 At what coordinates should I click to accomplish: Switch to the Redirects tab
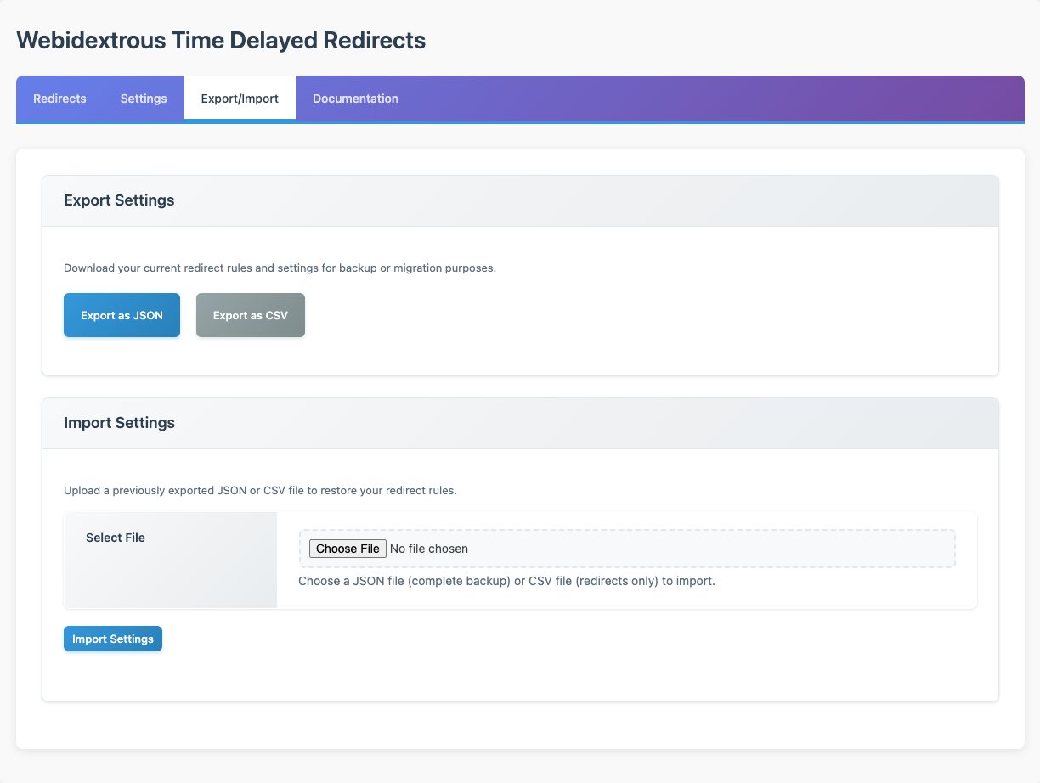tap(59, 99)
